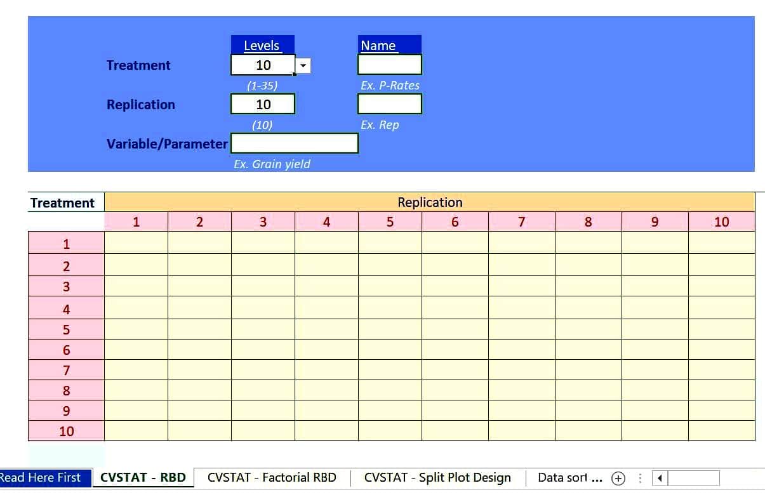Click the Replication Name field above Ex. Rep
The height and width of the screenshot is (502, 765).
pyautogui.click(x=389, y=103)
